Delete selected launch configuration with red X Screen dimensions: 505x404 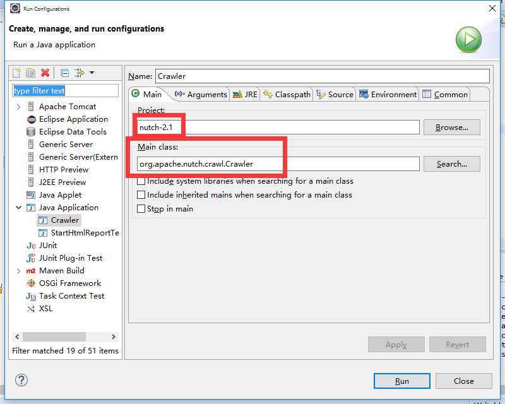[45, 73]
